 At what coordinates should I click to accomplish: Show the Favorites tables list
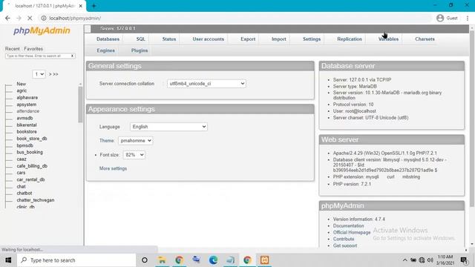point(33,49)
